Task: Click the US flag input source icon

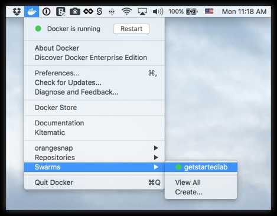Action: [x=209, y=11]
